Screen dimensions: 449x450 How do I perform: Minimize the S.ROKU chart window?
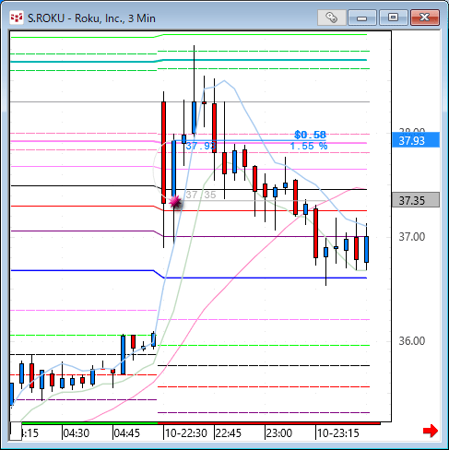pyautogui.click(x=362, y=18)
